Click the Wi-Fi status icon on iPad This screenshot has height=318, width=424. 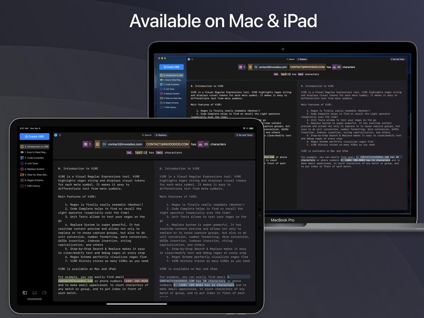click(244, 129)
